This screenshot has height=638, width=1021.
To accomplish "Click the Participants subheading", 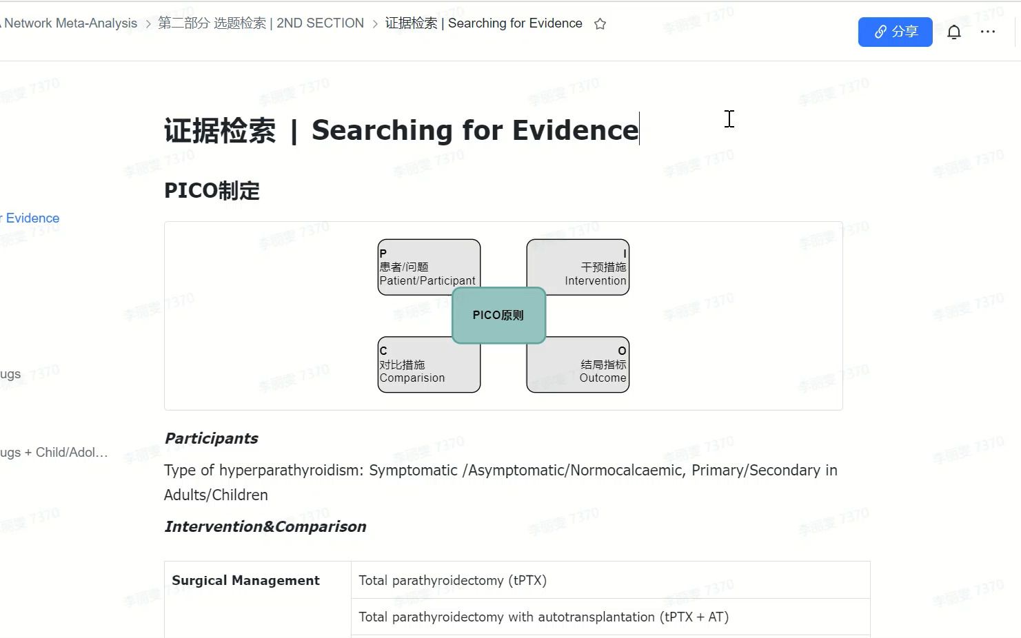I will point(211,439).
